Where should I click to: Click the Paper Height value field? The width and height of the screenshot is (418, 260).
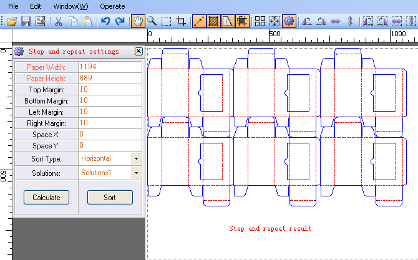pos(110,78)
